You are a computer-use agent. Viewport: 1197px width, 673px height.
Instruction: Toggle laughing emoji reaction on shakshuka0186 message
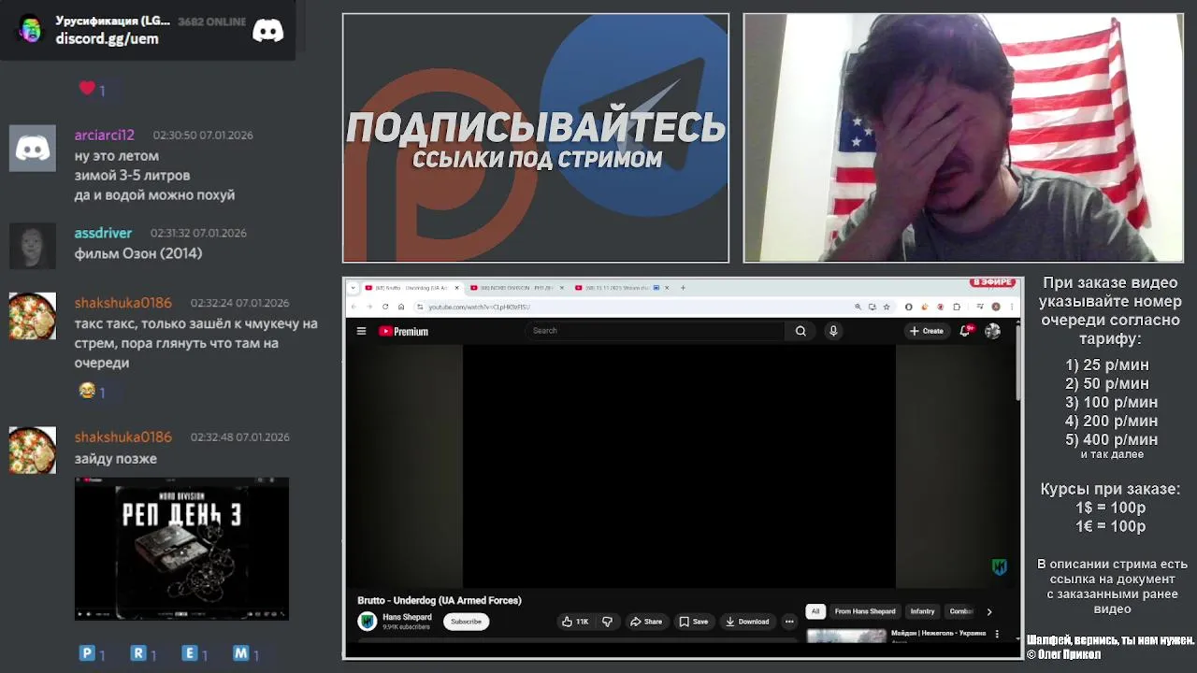pyautogui.click(x=92, y=392)
